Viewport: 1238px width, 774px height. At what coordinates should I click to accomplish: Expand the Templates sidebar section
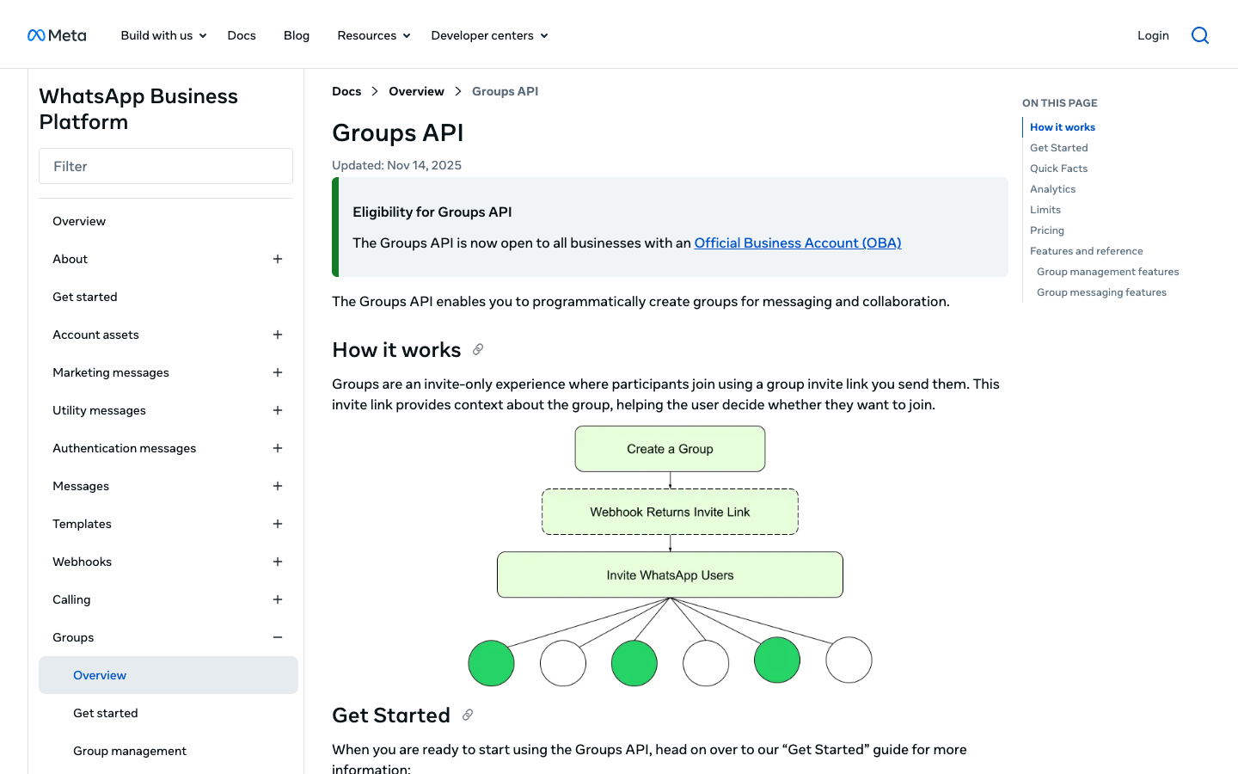278,524
